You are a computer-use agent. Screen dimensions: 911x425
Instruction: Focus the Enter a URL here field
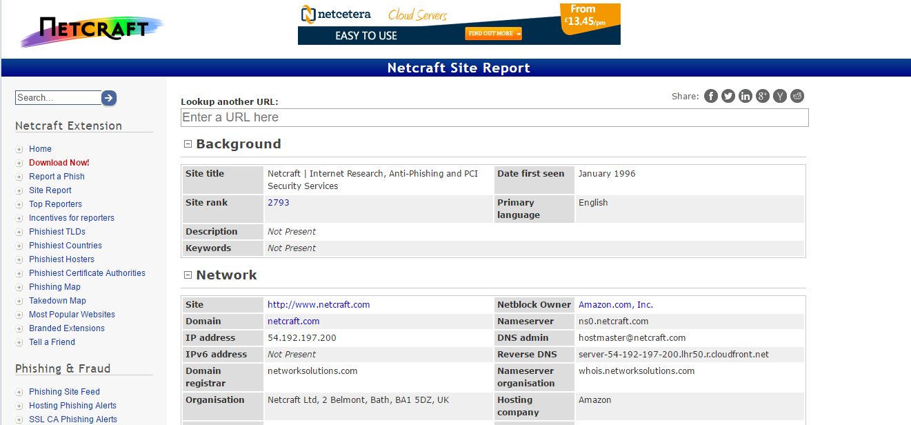click(x=494, y=118)
